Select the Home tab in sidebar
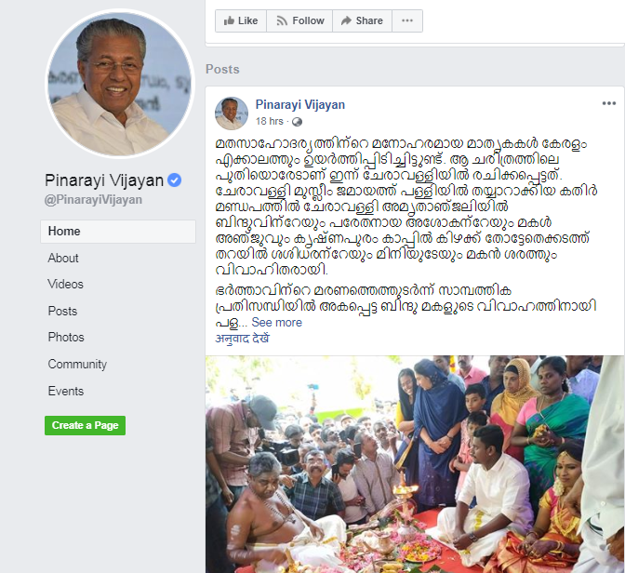625x573 pixels. click(x=118, y=232)
